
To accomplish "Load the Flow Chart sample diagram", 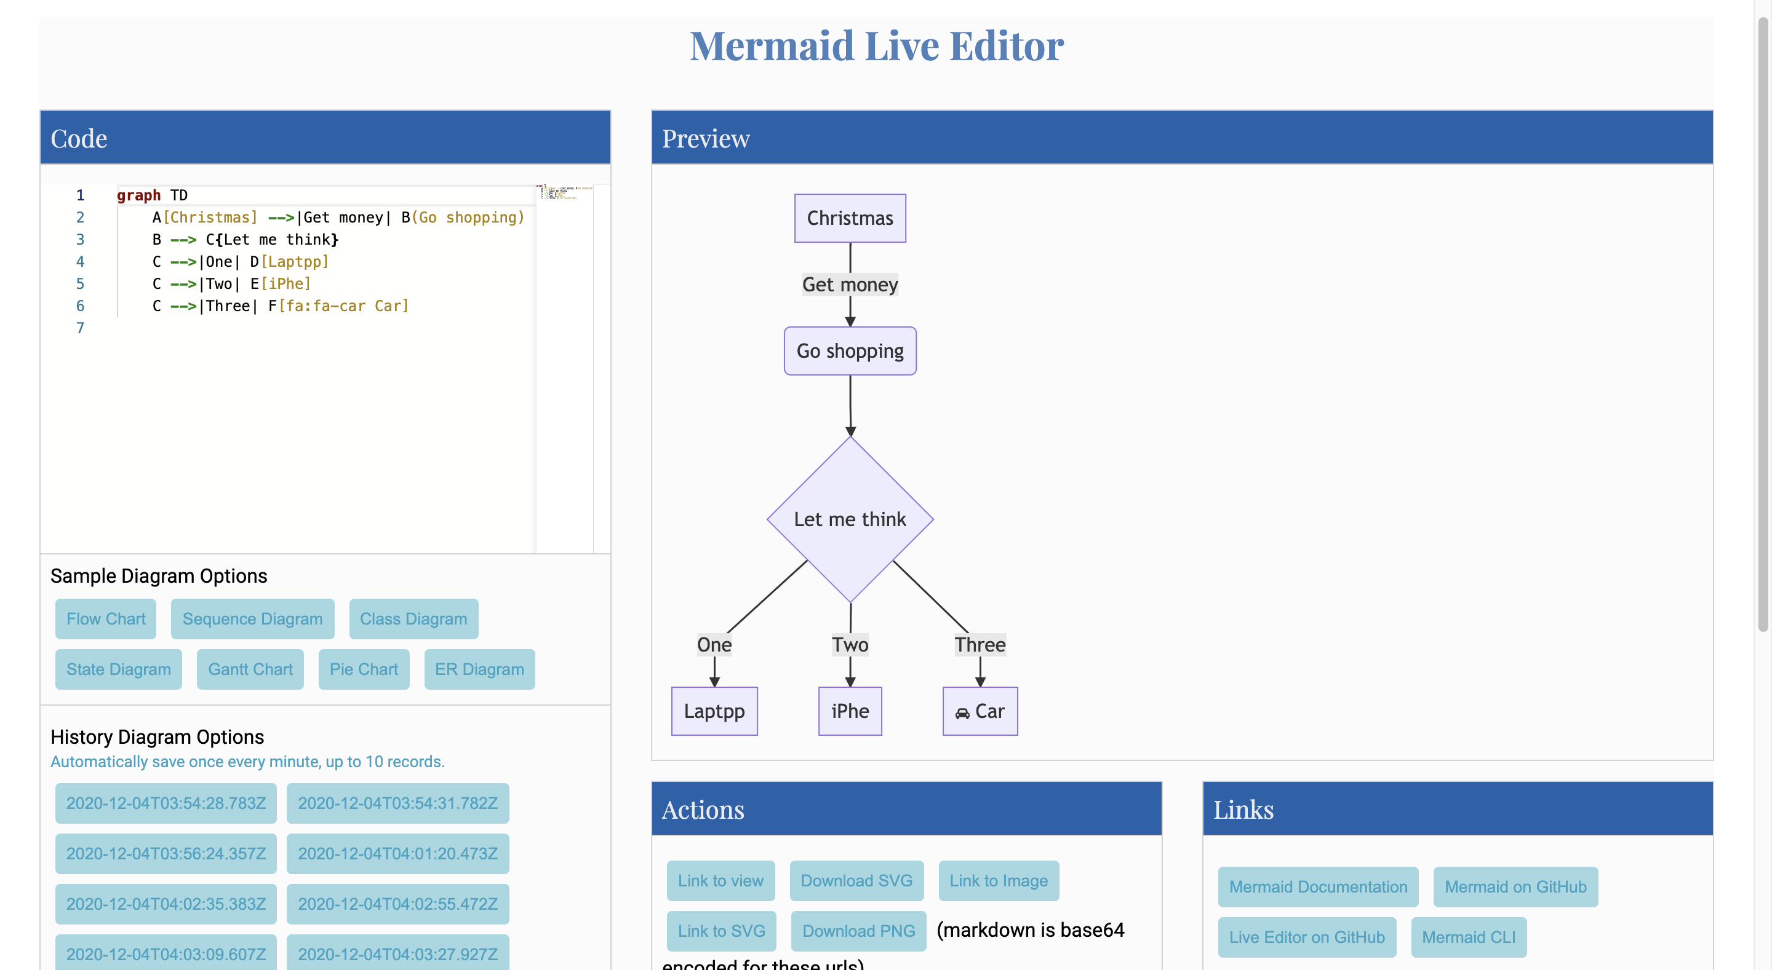I will [x=106, y=619].
